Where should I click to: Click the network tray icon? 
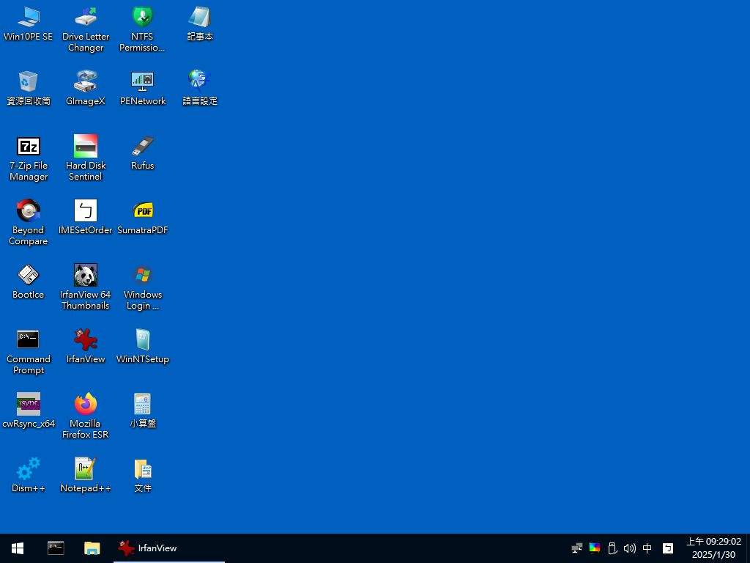point(577,548)
